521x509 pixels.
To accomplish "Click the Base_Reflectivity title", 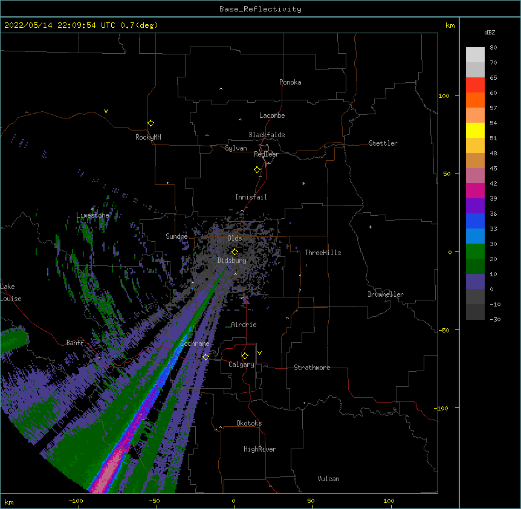I will 260,9.
